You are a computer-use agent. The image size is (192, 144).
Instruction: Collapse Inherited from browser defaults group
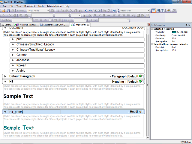pos(152,44)
